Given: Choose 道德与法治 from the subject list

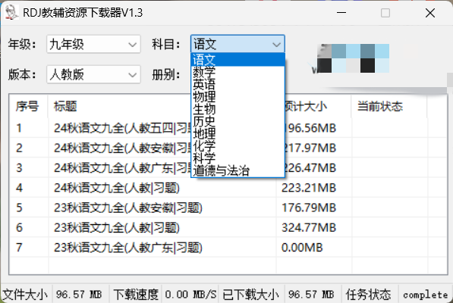Looking at the screenshot, I should tap(238, 170).
